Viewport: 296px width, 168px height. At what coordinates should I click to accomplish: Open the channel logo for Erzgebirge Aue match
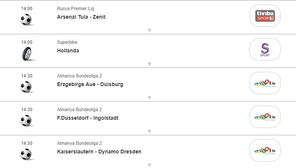[265, 83]
